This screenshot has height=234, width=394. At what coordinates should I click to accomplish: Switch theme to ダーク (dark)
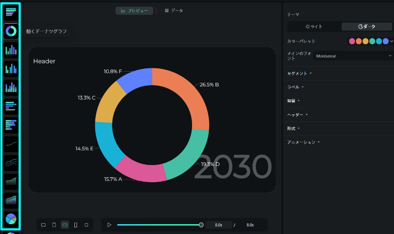367,26
